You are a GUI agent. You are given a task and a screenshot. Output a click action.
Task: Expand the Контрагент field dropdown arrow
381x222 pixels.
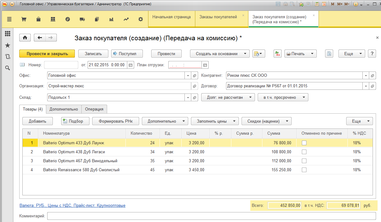pyautogui.click(x=366, y=76)
